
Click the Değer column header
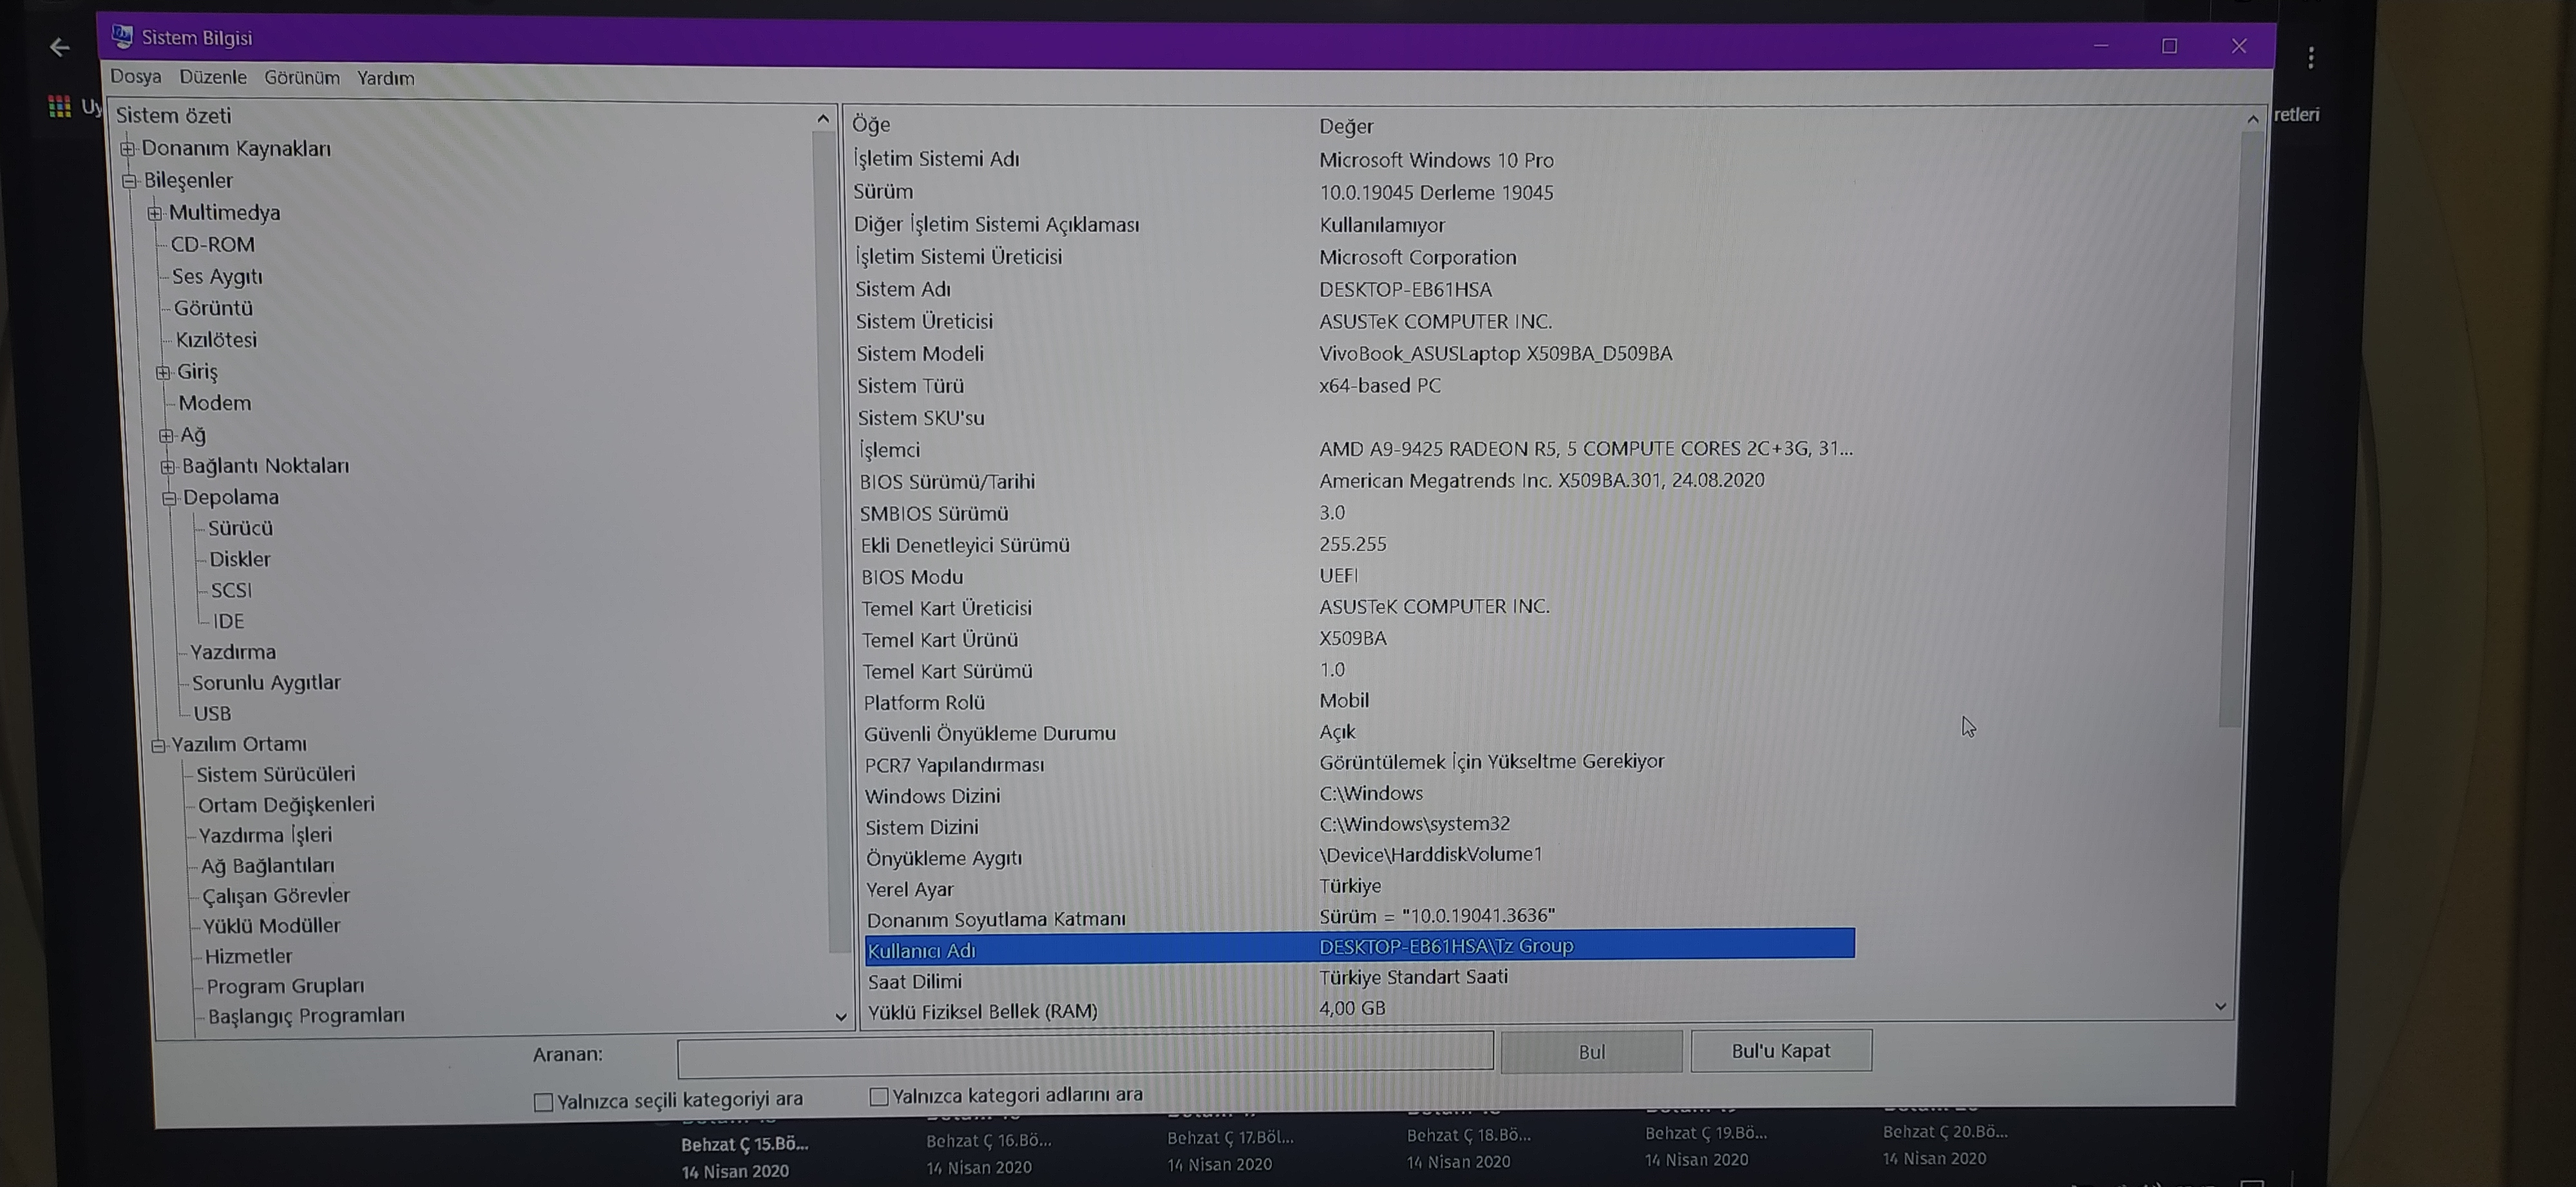tap(1346, 127)
